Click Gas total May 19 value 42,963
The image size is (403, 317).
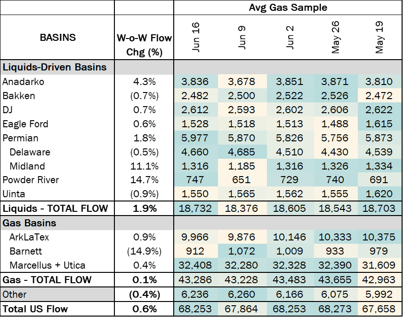[379, 279]
